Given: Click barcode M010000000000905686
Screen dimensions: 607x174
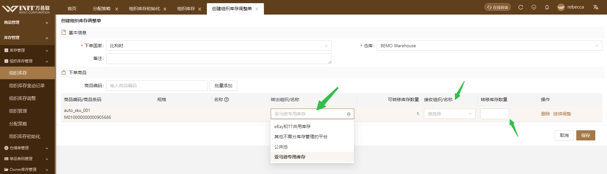Looking at the screenshot, I should pyautogui.click(x=87, y=117).
